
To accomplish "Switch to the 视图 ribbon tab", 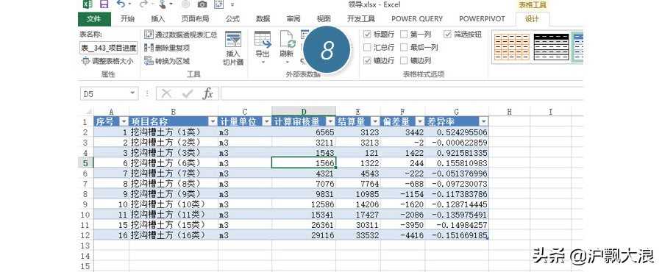I will pyautogui.click(x=324, y=18).
